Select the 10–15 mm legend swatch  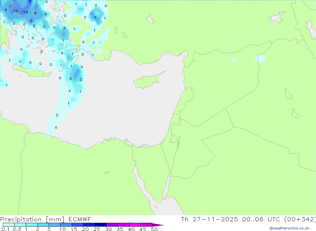pos(66,225)
